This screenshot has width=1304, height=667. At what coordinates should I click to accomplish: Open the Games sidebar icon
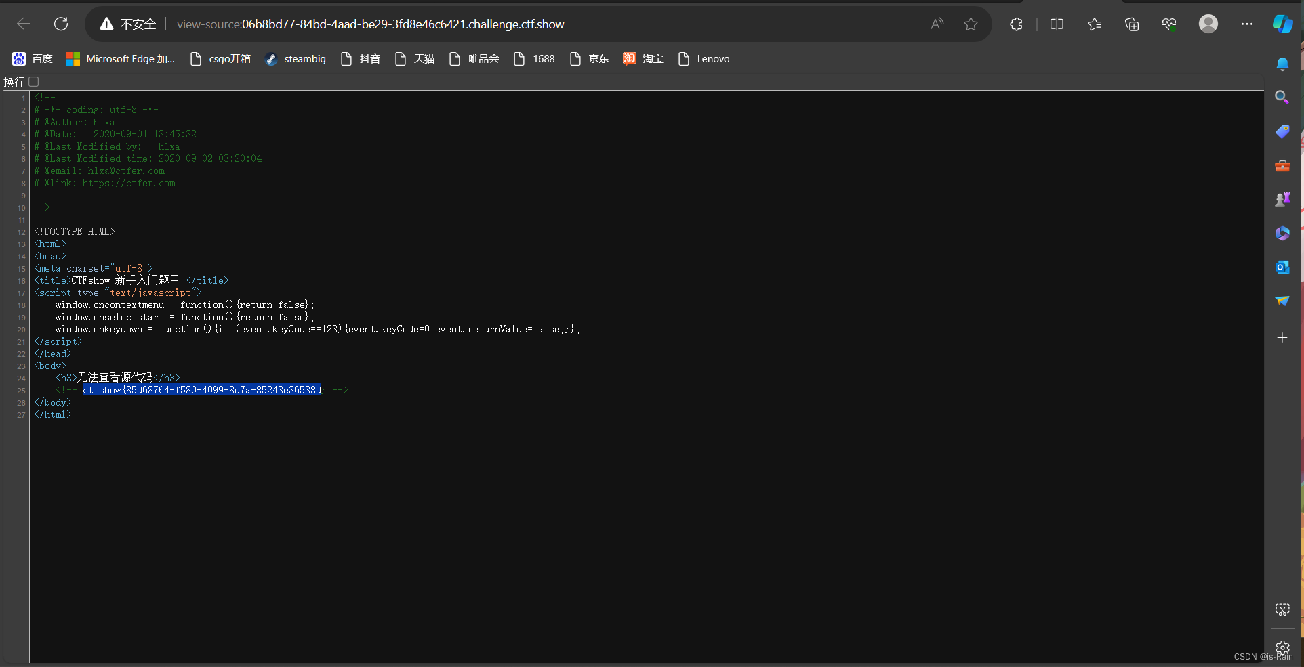point(1282,198)
